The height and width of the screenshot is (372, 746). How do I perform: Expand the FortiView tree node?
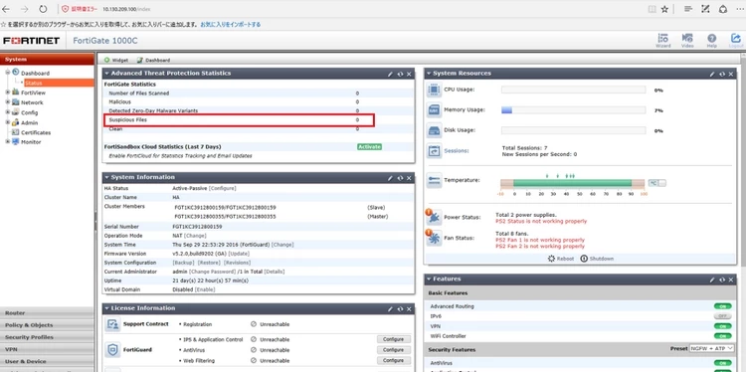[x=8, y=93]
